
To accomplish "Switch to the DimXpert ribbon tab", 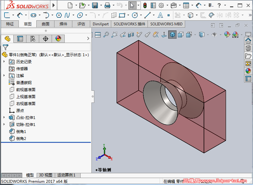I will (x=101, y=24).
